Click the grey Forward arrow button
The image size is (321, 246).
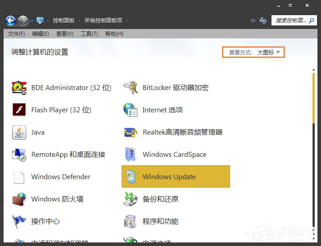(x=23, y=20)
